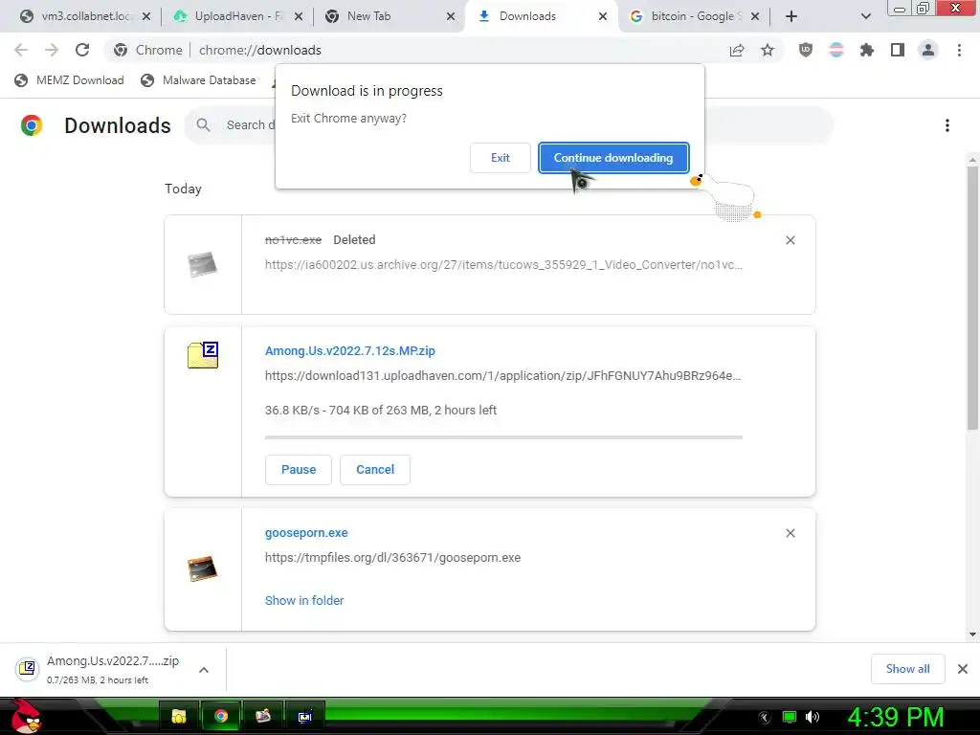The image size is (980, 735).
Task: Click the striped flag extension icon
Action: (x=836, y=50)
